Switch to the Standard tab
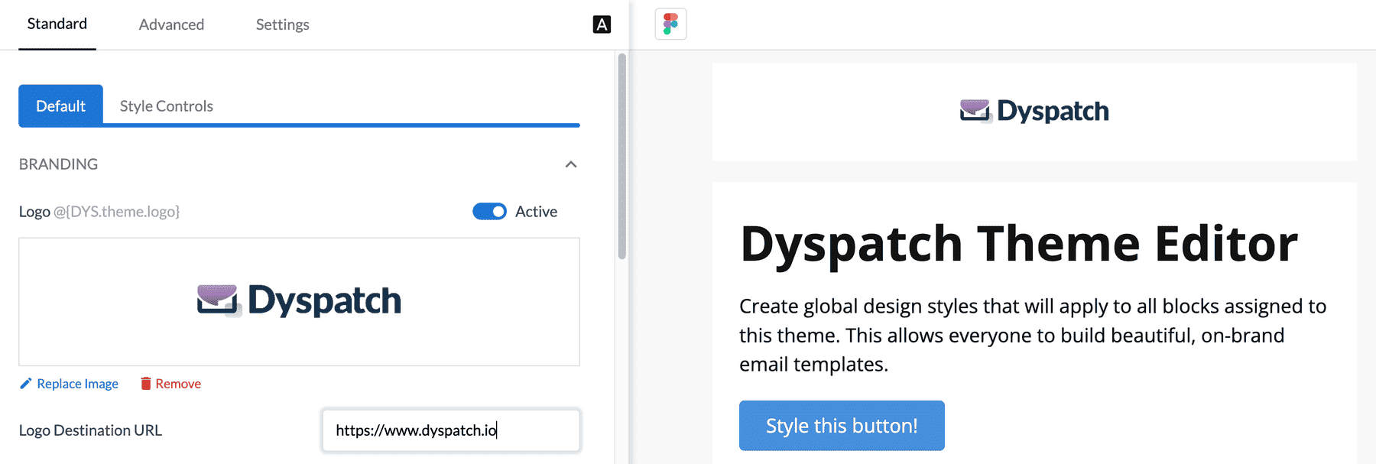This screenshot has height=464, width=1376. coord(57,24)
